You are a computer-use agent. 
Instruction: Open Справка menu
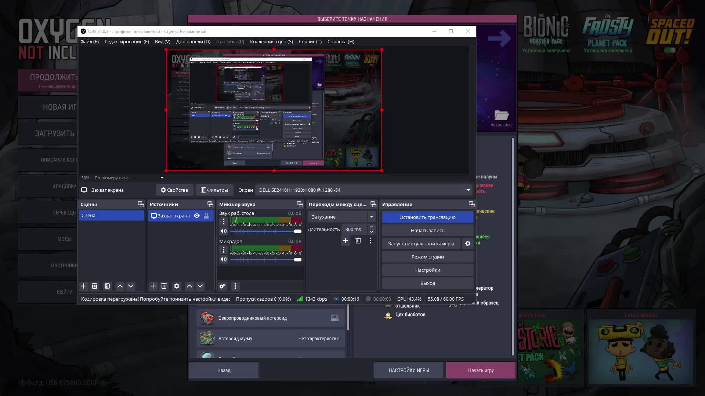click(x=341, y=41)
